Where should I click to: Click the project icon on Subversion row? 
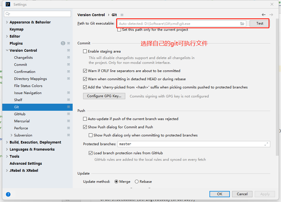[68, 135]
